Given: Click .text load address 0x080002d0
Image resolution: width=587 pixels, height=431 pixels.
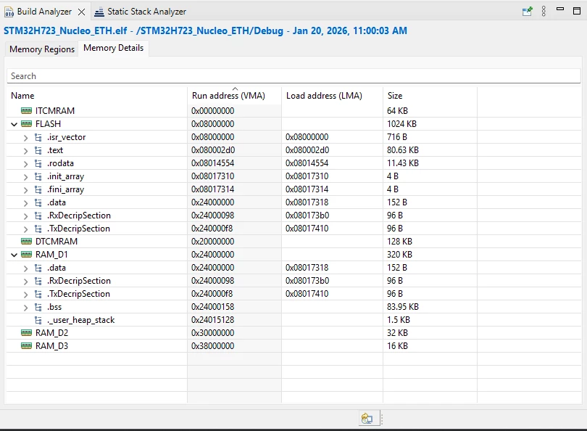Looking at the screenshot, I should pyautogui.click(x=307, y=150).
